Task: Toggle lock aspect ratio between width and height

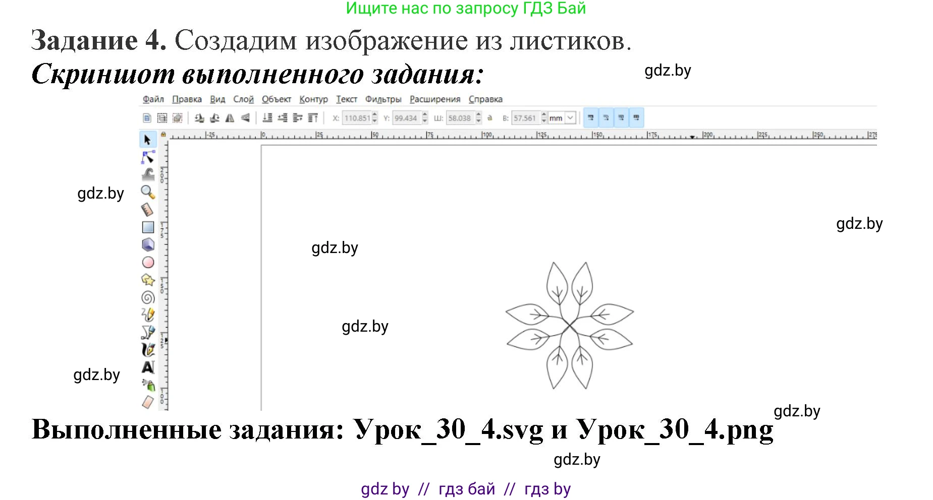Action: [x=490, y=117]
